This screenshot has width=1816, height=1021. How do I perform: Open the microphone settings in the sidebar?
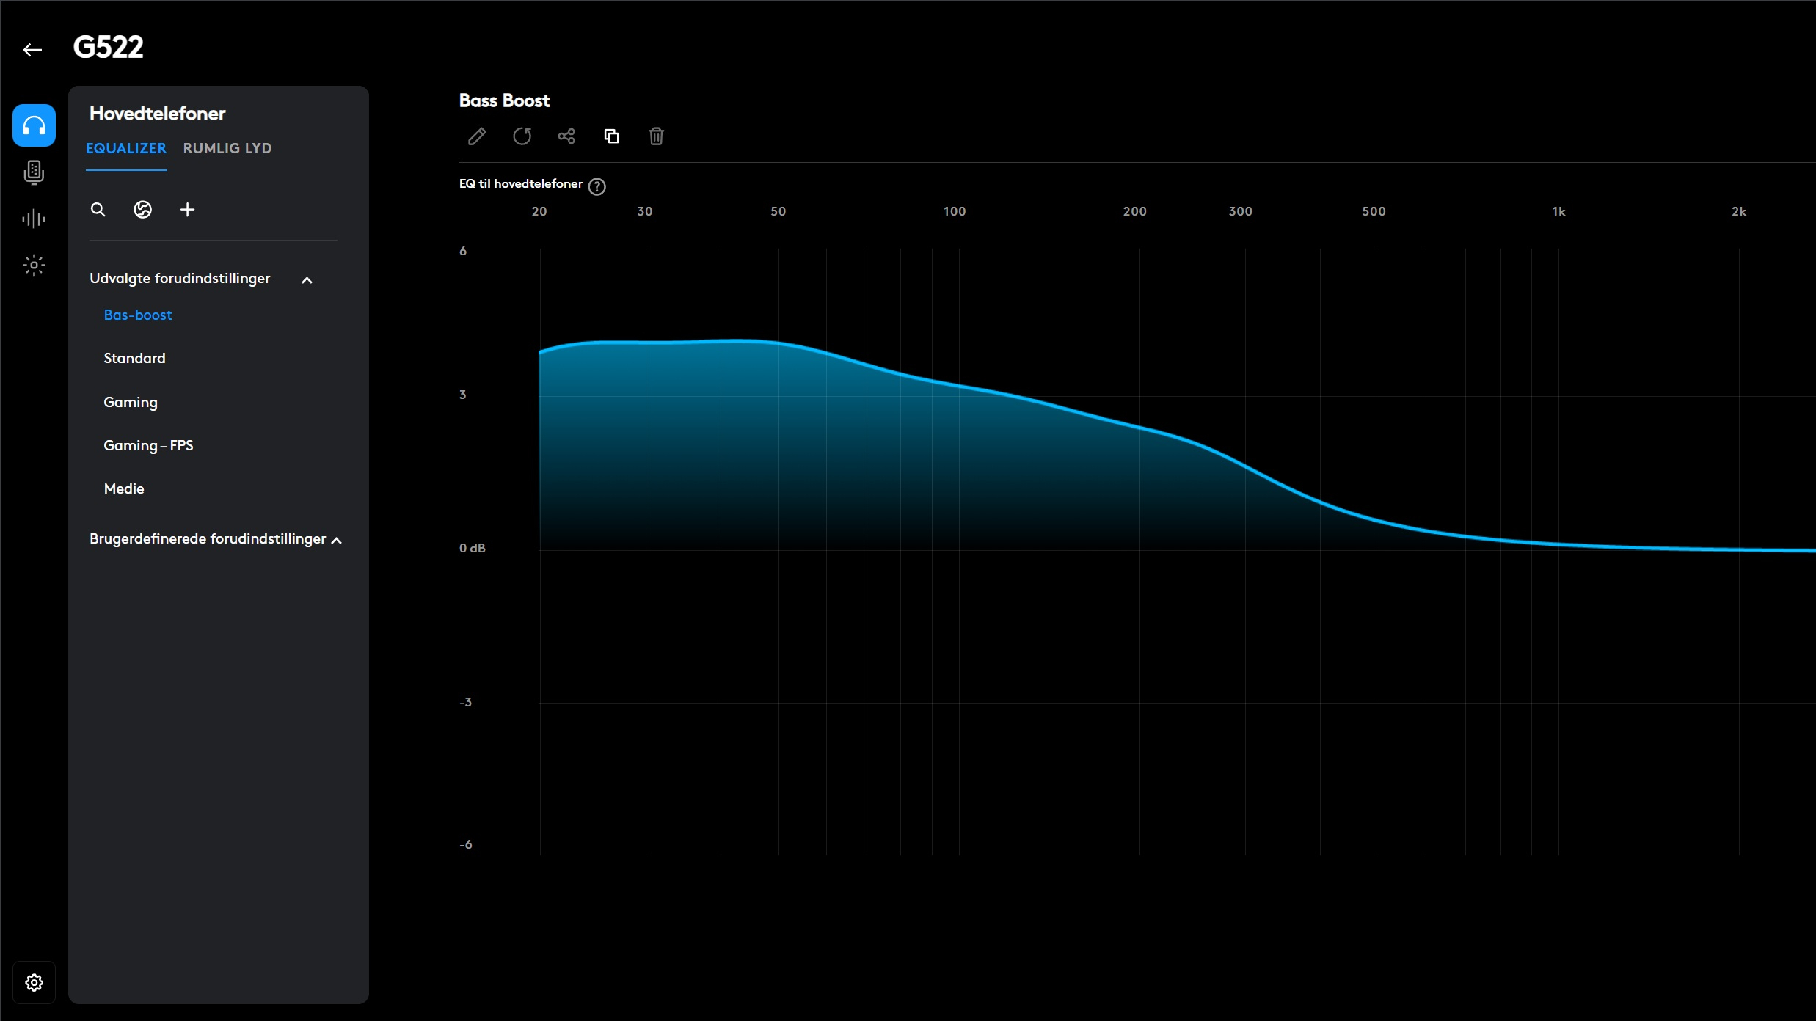click(x=34, y=172)
